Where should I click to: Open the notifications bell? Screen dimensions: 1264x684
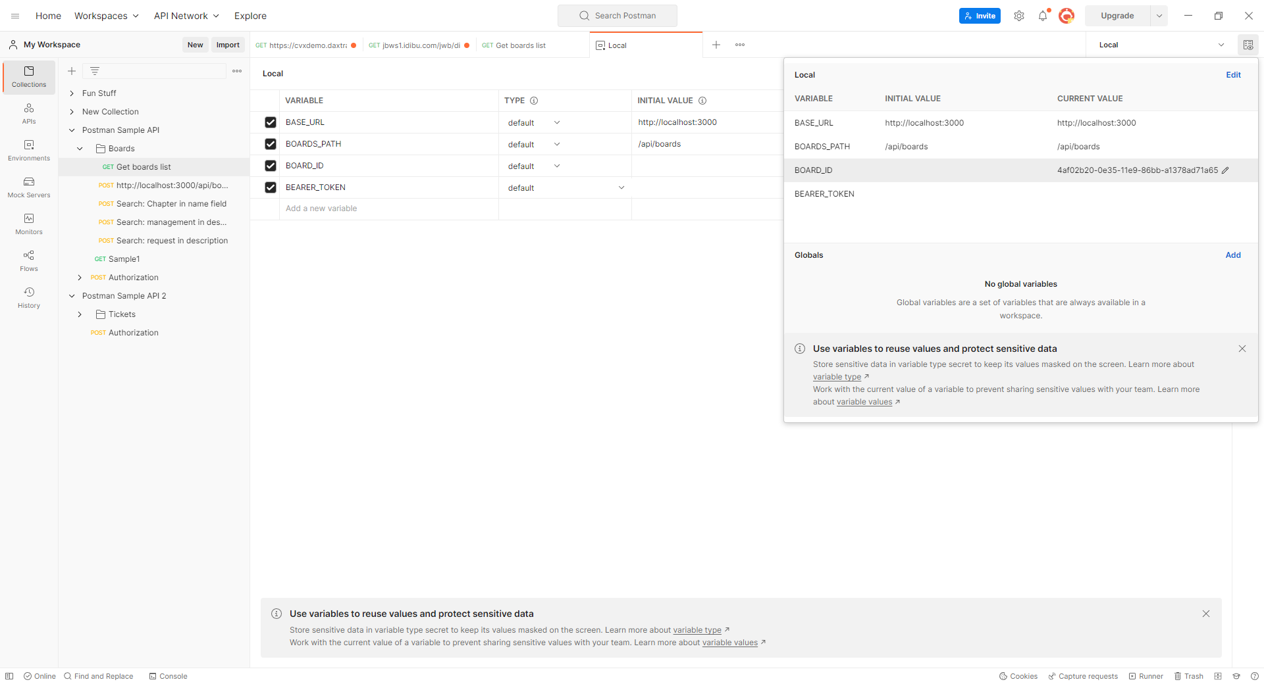point(1043,16)
